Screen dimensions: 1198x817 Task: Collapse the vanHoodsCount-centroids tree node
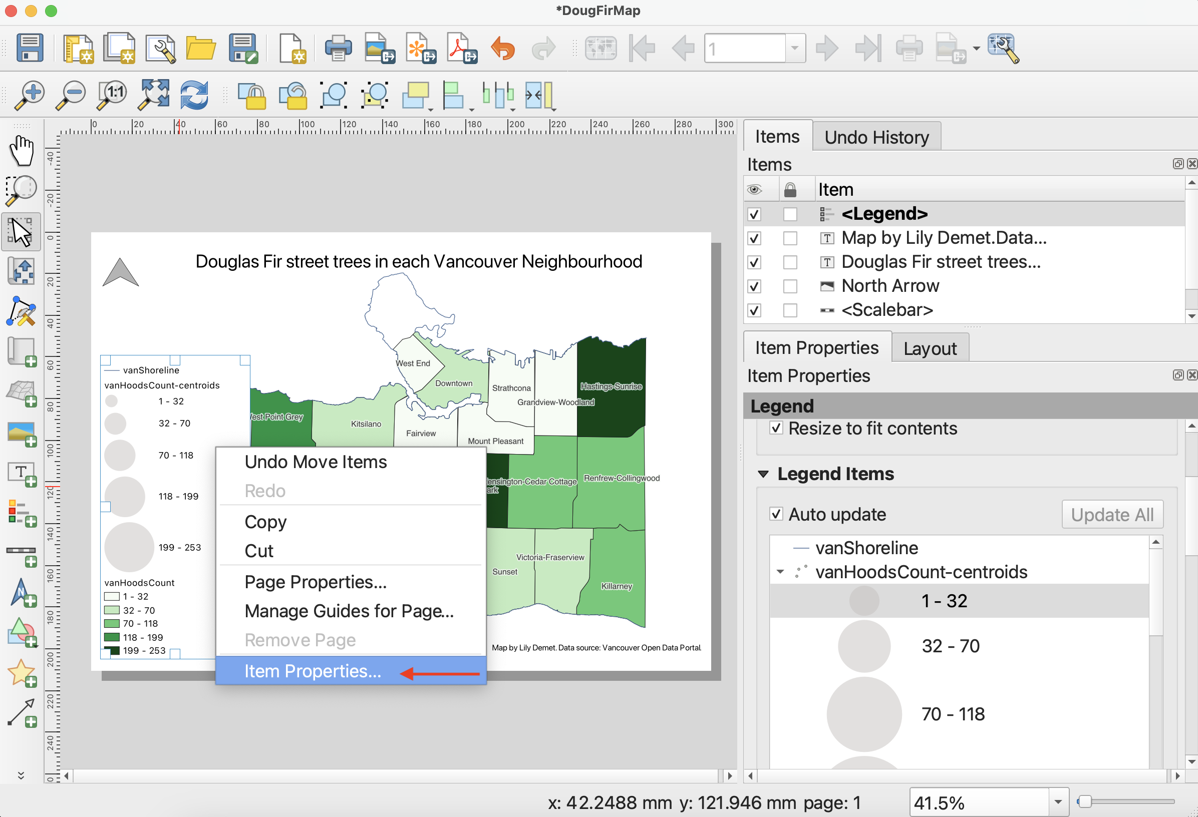780,572
